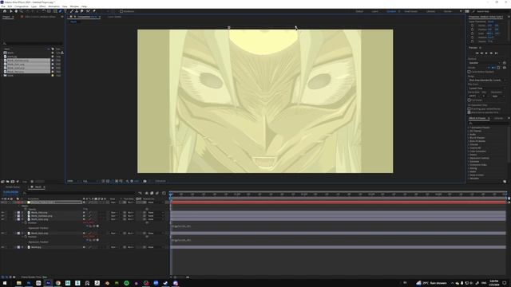
Task: Click the Home icon in the toolbar
Action: [x=5, y=11]
